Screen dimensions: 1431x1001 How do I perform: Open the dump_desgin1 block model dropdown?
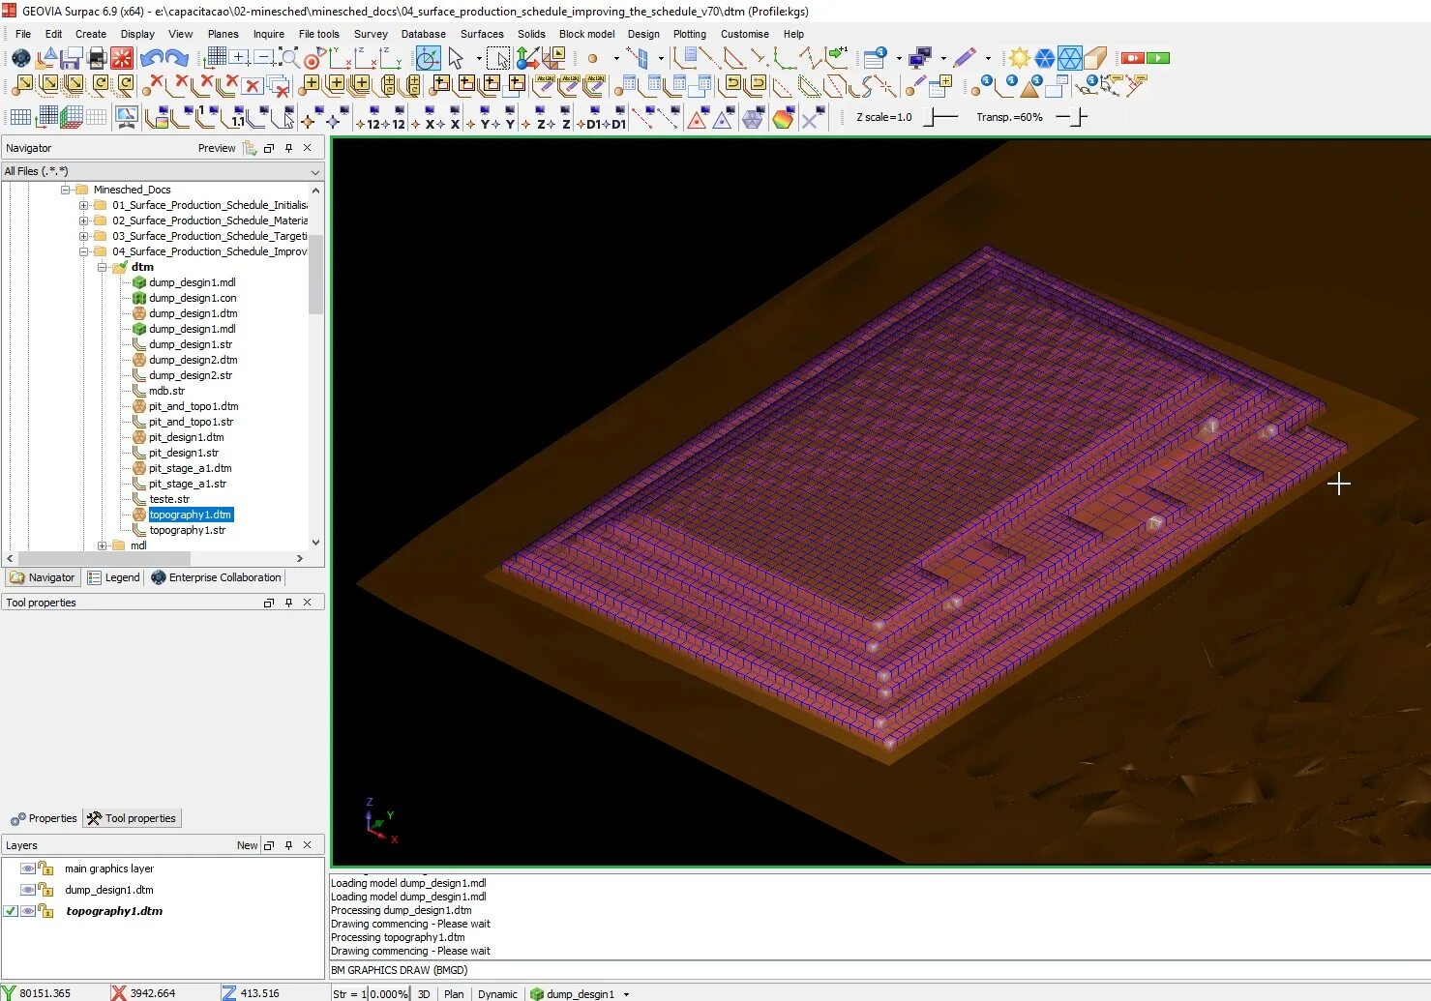click(x=627, y=994)
